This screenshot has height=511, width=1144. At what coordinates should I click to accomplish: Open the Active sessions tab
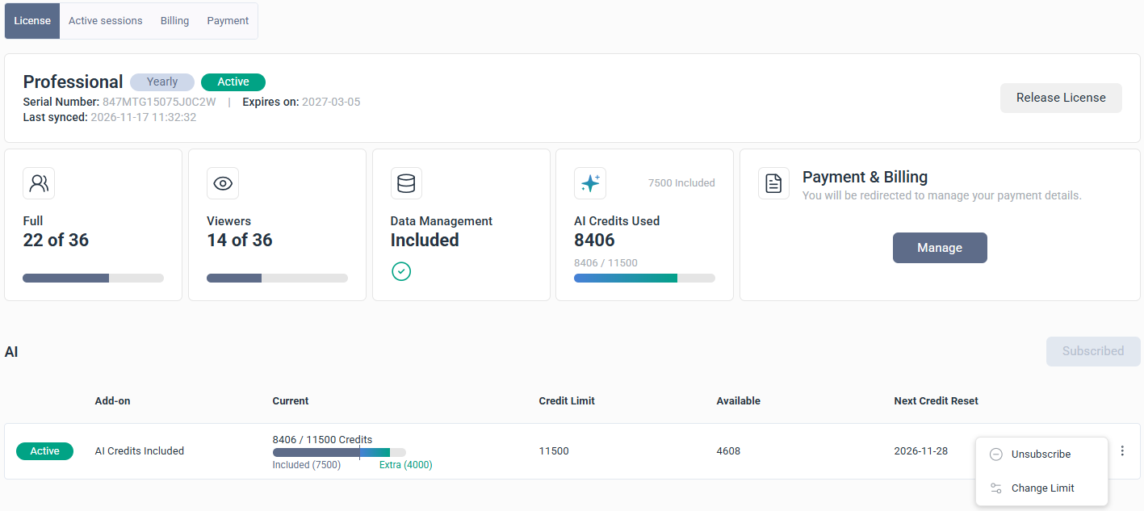pos(106,21)
